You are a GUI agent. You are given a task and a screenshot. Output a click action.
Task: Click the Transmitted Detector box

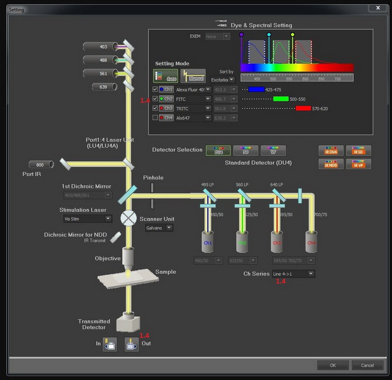click(x=128, y=322)
